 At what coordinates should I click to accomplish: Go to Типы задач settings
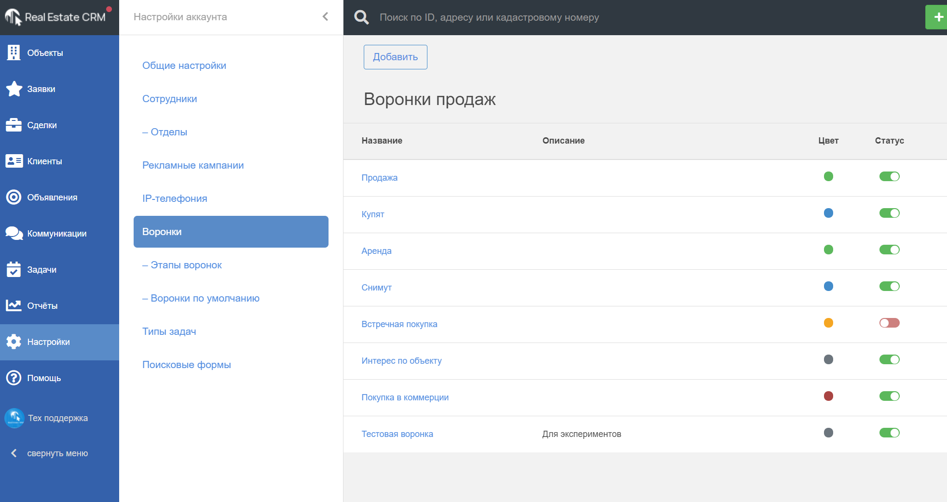point(169,331)
